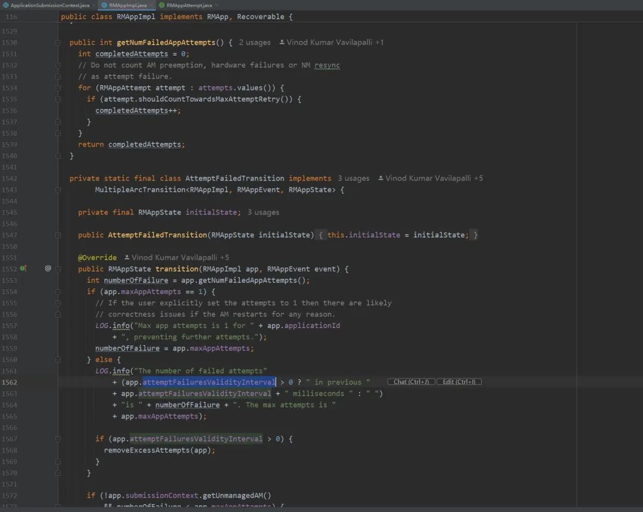Collapse the comment block at line 1532
This screenshot has height=512, width=643.
point(58,65)
